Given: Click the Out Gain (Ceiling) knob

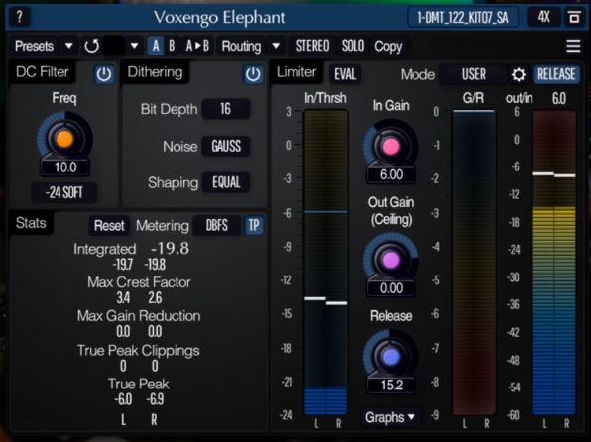Looking at the screenshot, I should point(391,260).
